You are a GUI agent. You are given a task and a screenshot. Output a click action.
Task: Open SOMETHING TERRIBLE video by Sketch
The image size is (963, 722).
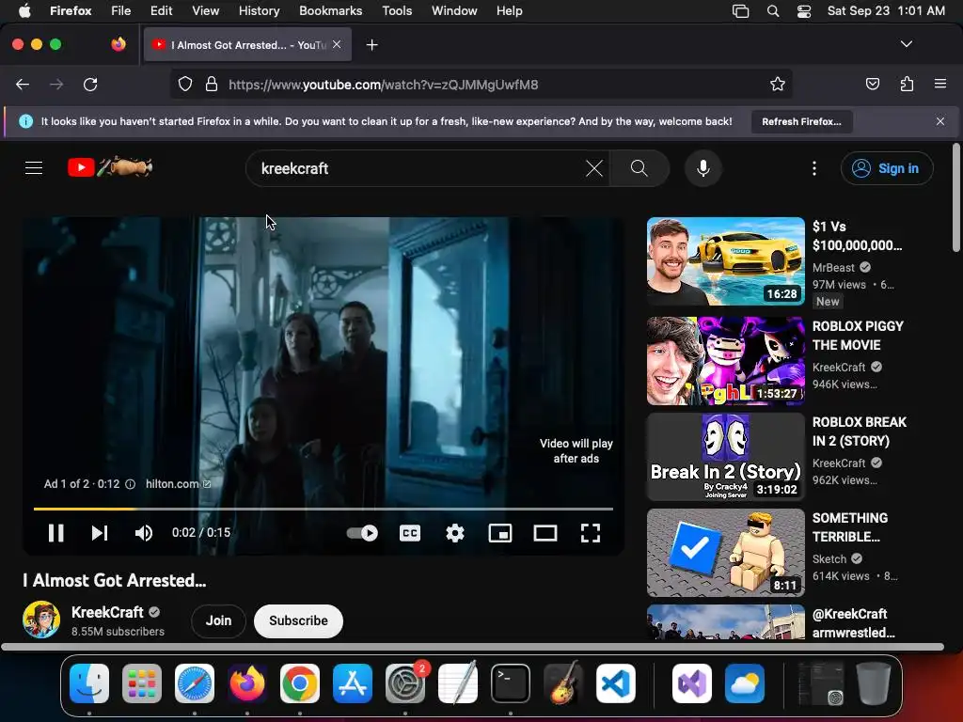[x=725, y=553]
